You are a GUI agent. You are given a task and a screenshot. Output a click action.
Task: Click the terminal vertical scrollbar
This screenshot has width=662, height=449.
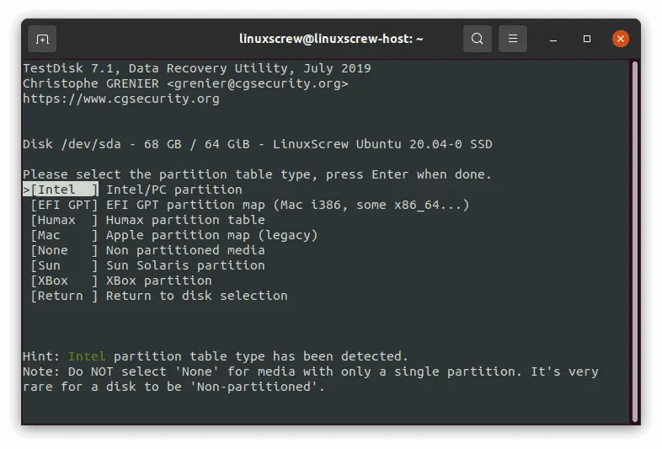(634, 242)
